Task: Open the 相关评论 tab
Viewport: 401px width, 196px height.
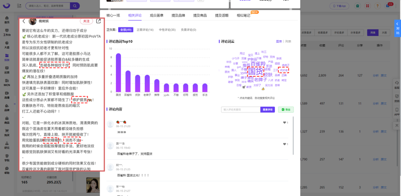Action: [135, 16]
